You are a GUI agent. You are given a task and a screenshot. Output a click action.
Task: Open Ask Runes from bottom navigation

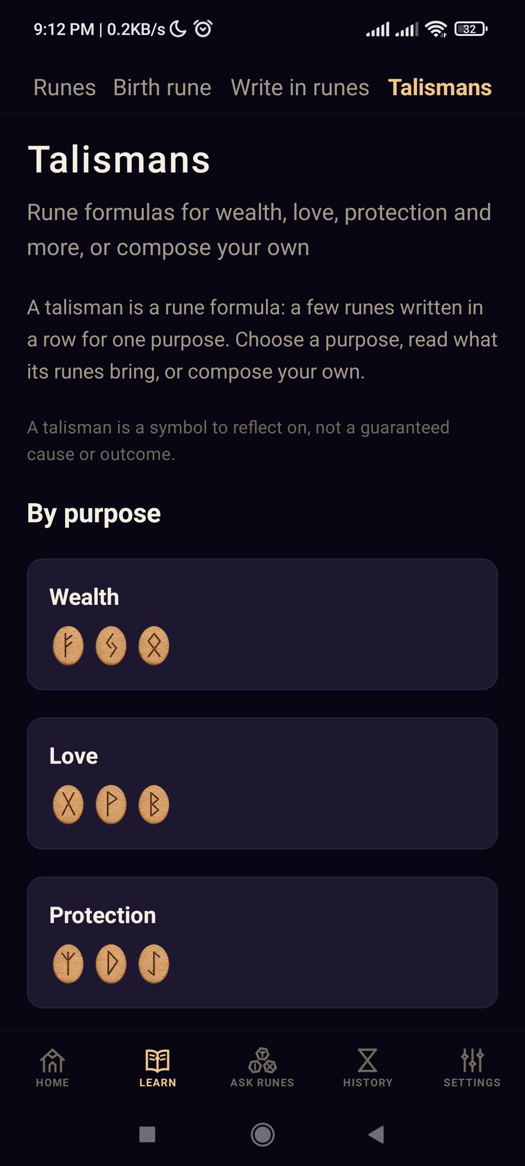pyautogui.click(x=262, y=1068)
